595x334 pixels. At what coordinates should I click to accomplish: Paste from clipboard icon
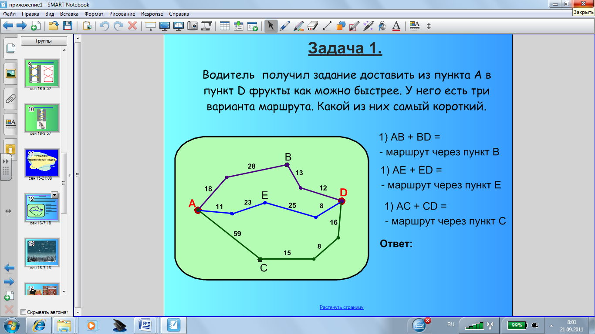click(87, 26)
